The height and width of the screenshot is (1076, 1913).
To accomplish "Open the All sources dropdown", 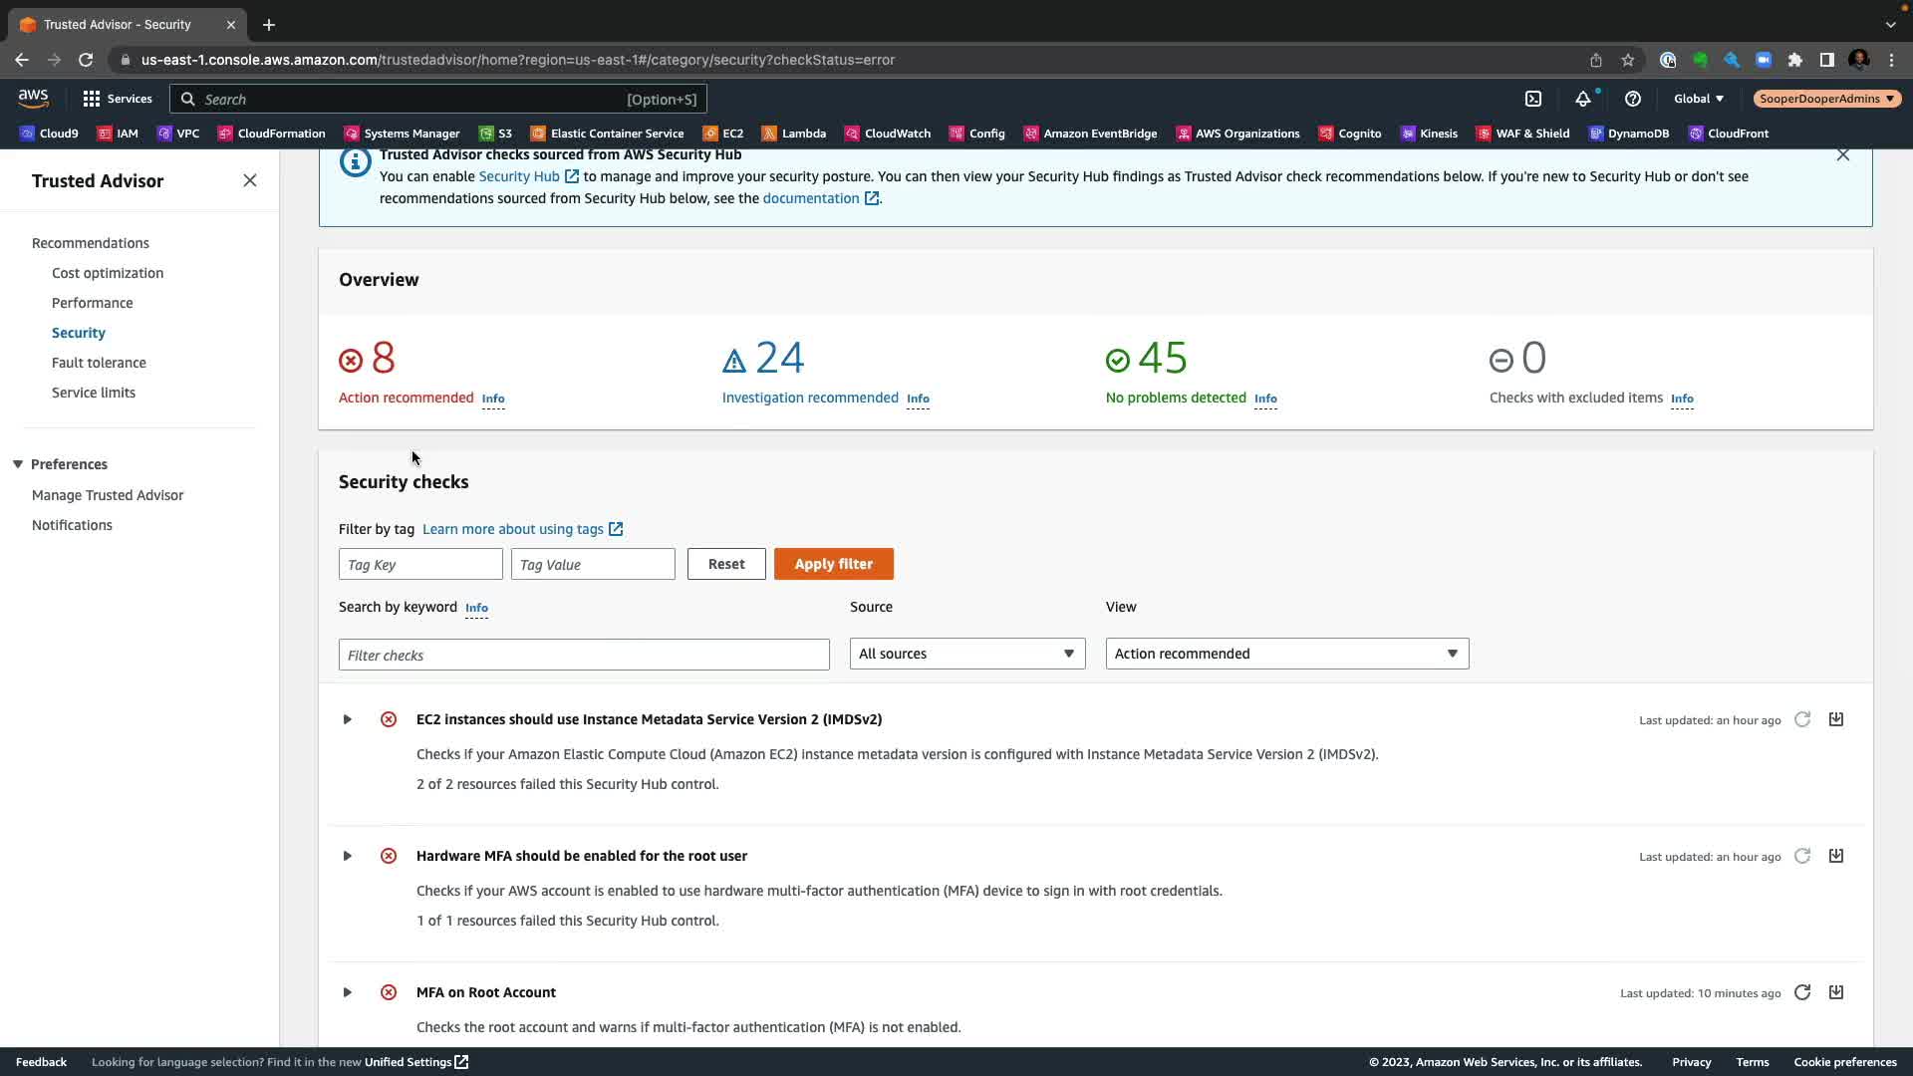I will coord(966,654).
